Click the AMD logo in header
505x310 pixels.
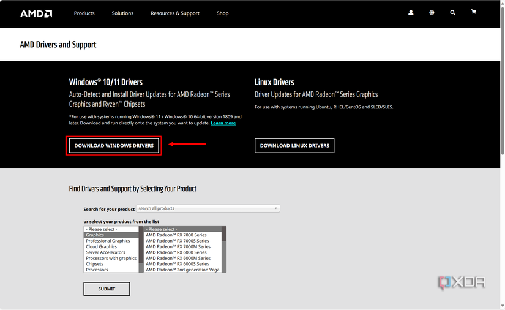tap(36, 13)
